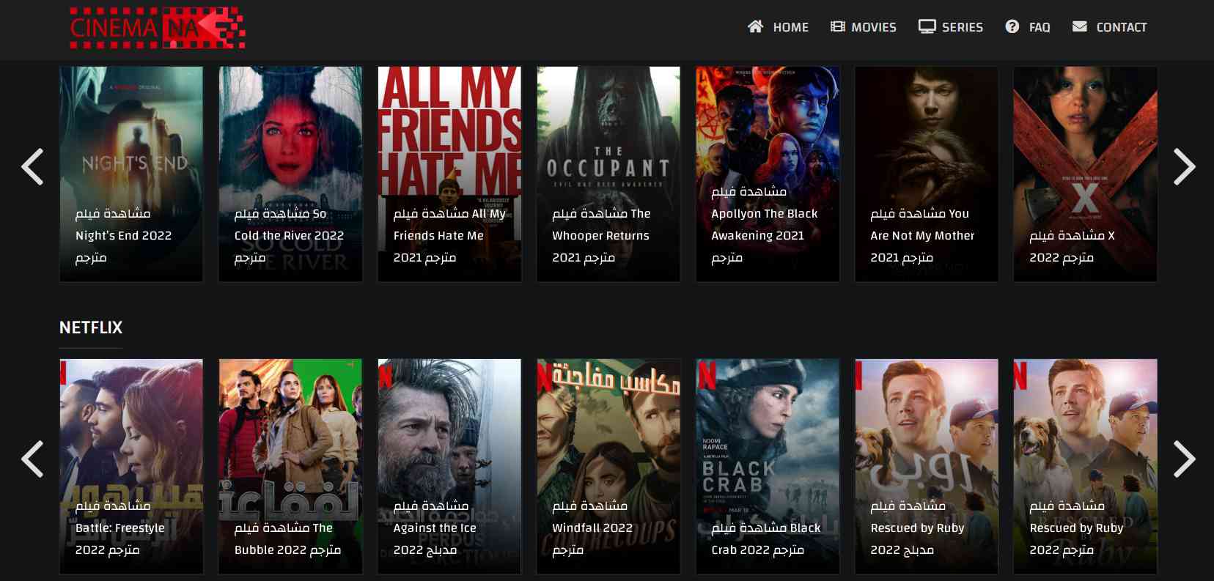Click the Battle: Freestyle title text

coord(120,528)
